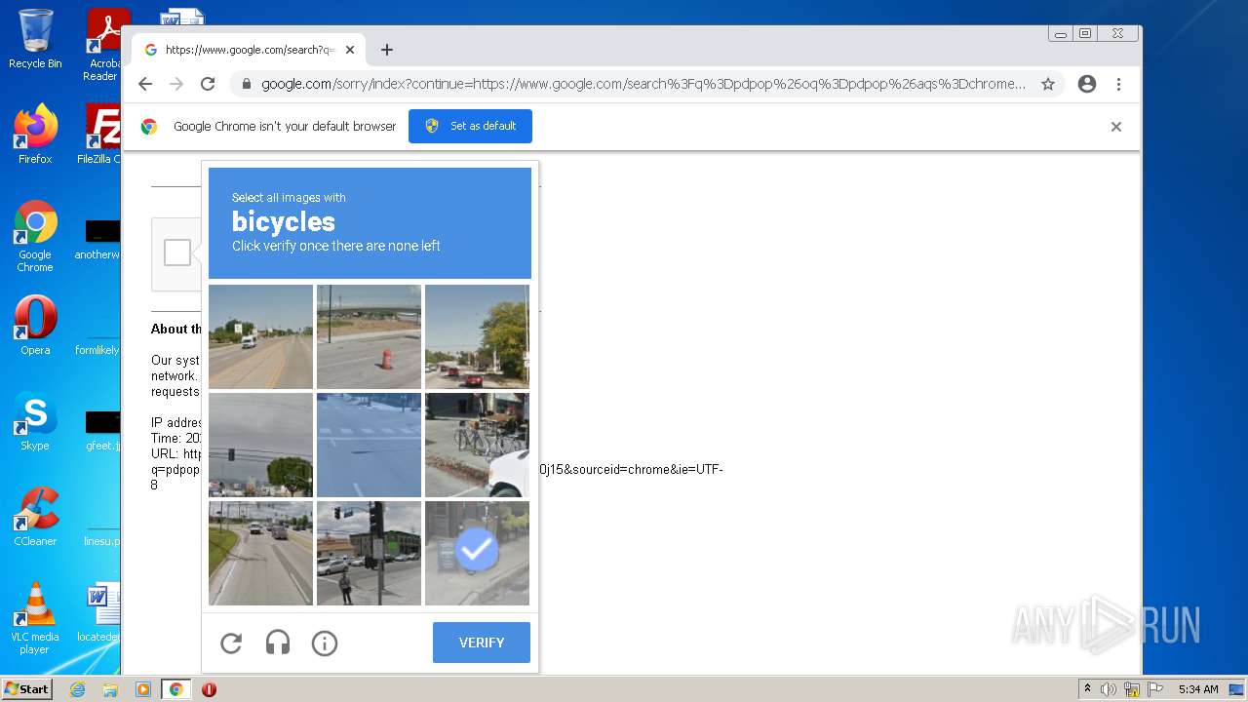Launch Firefox from the desktop
Viewport: 1248px width, 702px height.
coord(35,135)
